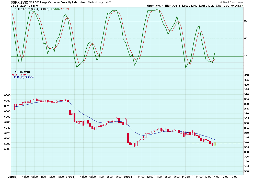Select the 31Dec date marker on time axis

186,177
